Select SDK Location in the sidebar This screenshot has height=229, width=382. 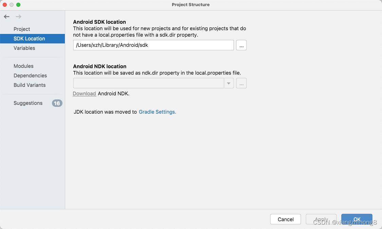pyautogui.click(x=32, y=39)
